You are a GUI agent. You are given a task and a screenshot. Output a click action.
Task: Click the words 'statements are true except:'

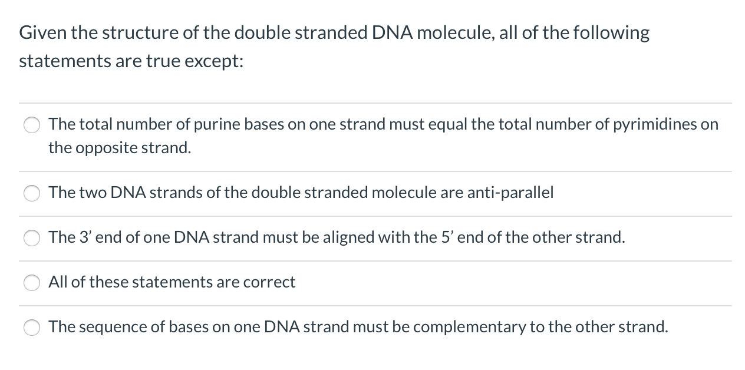point(131,61)
